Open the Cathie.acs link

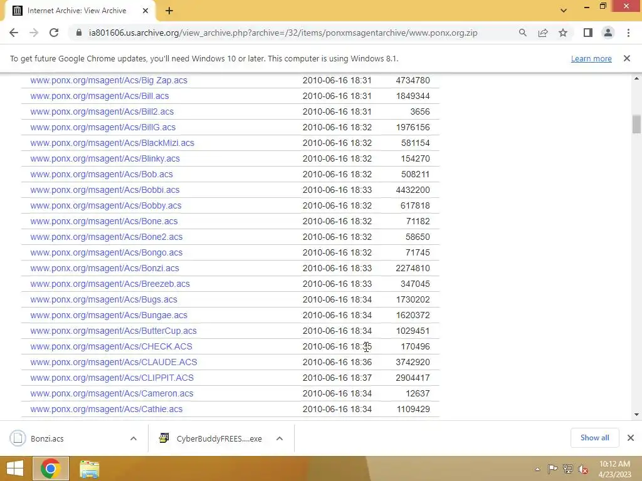click(107, 409)
